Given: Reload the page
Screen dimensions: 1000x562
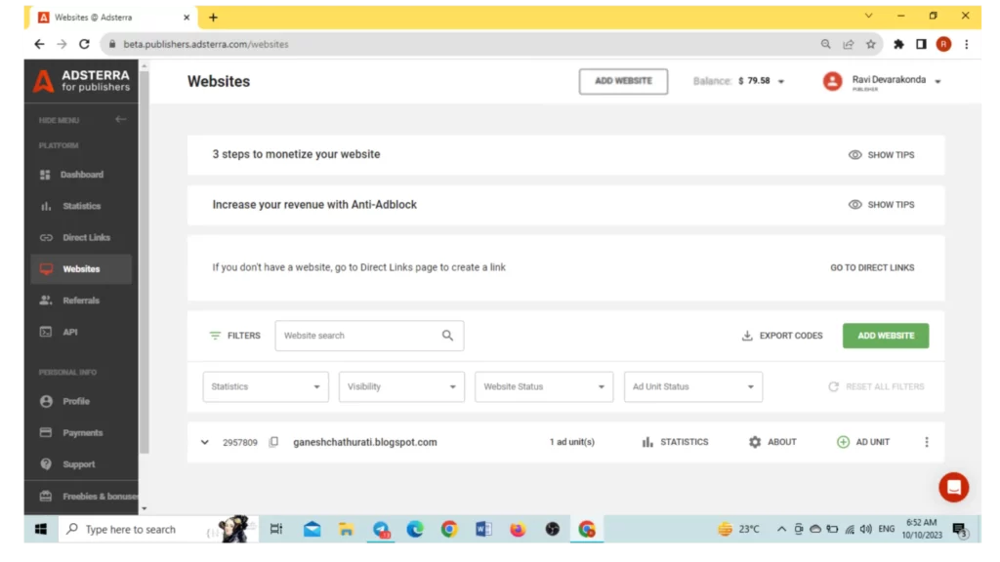Looking at the screenshot, I should pyautogui.click(x=84, y=44).
